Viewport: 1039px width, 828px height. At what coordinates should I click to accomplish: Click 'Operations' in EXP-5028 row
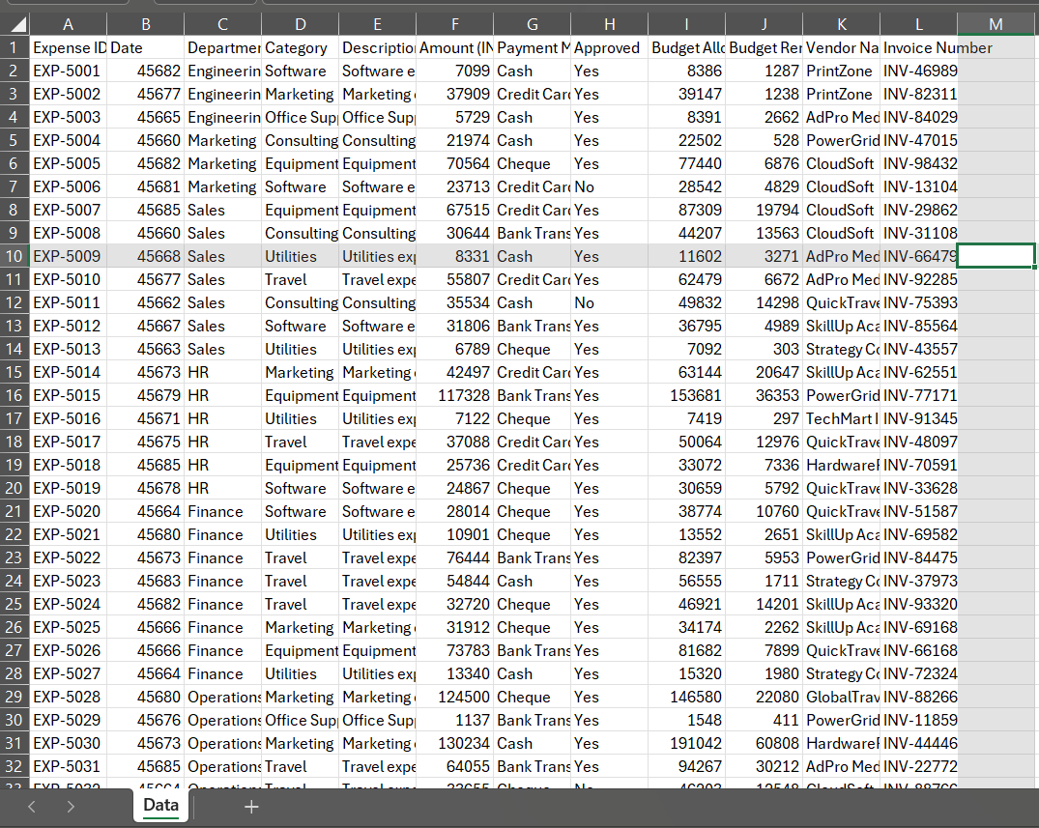click(x=223, y=697)
